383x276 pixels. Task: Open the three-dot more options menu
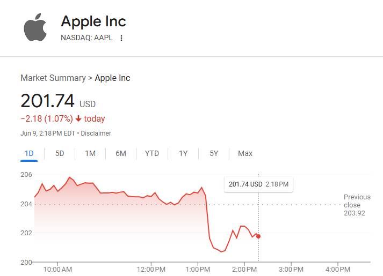pos(121,38)
